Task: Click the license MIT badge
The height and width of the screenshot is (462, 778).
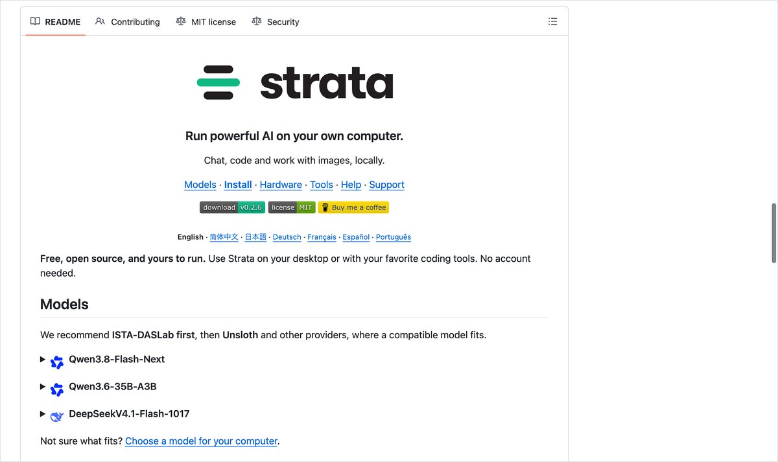Action: click(x=292, y=207)
